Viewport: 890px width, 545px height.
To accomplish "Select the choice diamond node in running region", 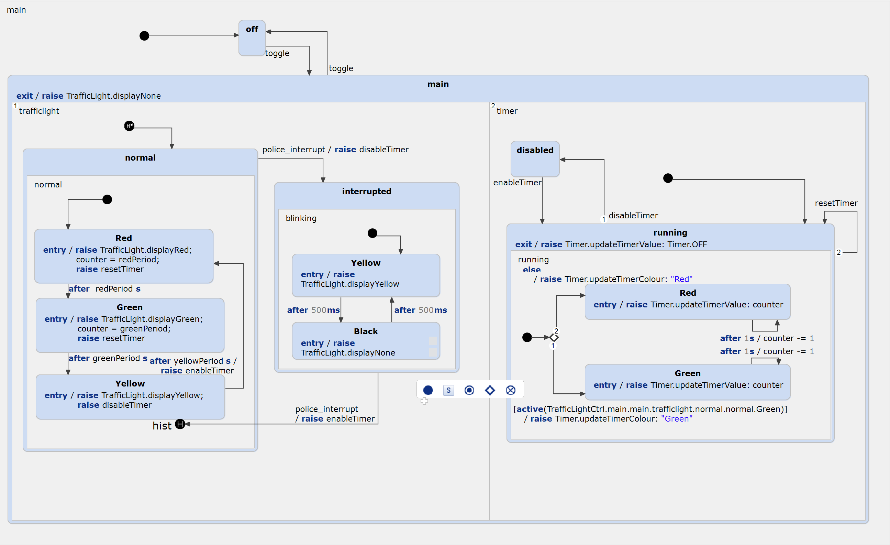I will tap(554, 338).
